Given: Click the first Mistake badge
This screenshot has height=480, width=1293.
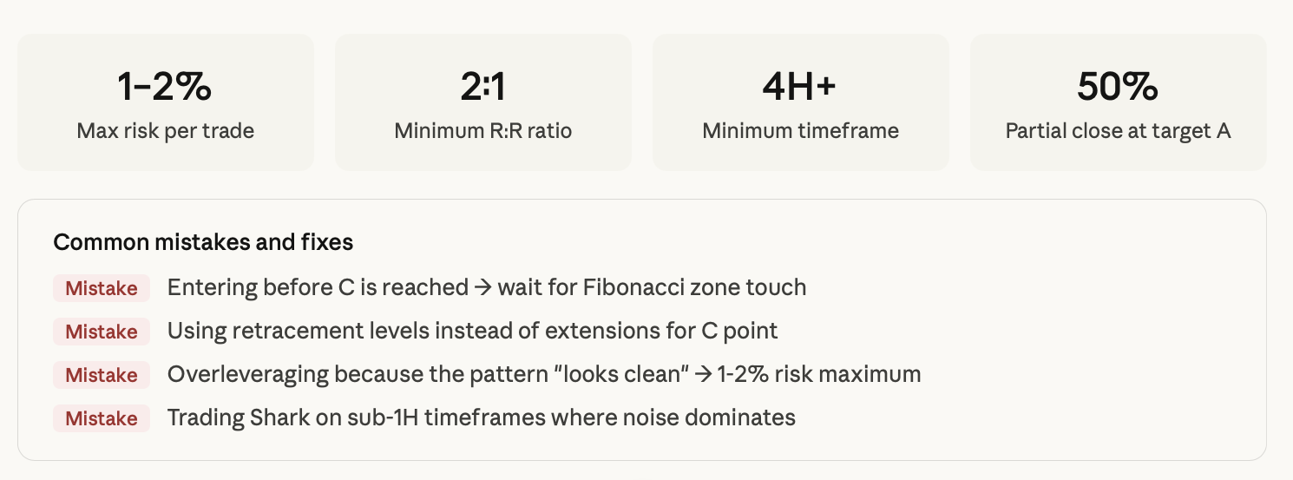Looking at the screenshot, I should point(102,288).
